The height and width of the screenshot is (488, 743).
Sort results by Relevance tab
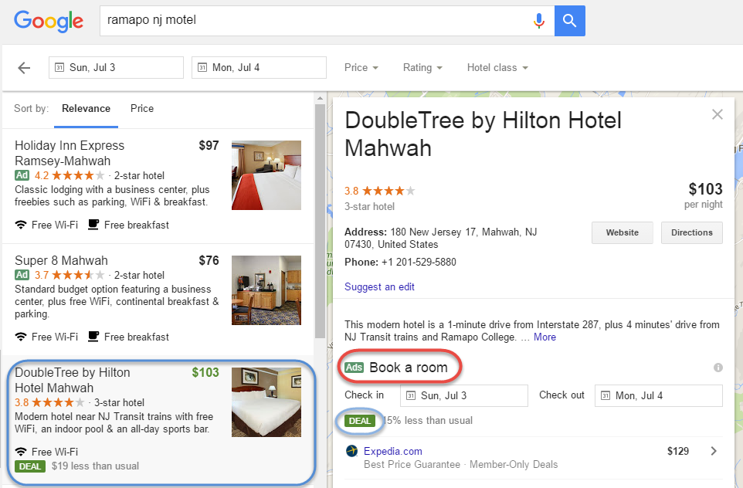[86, 109]
